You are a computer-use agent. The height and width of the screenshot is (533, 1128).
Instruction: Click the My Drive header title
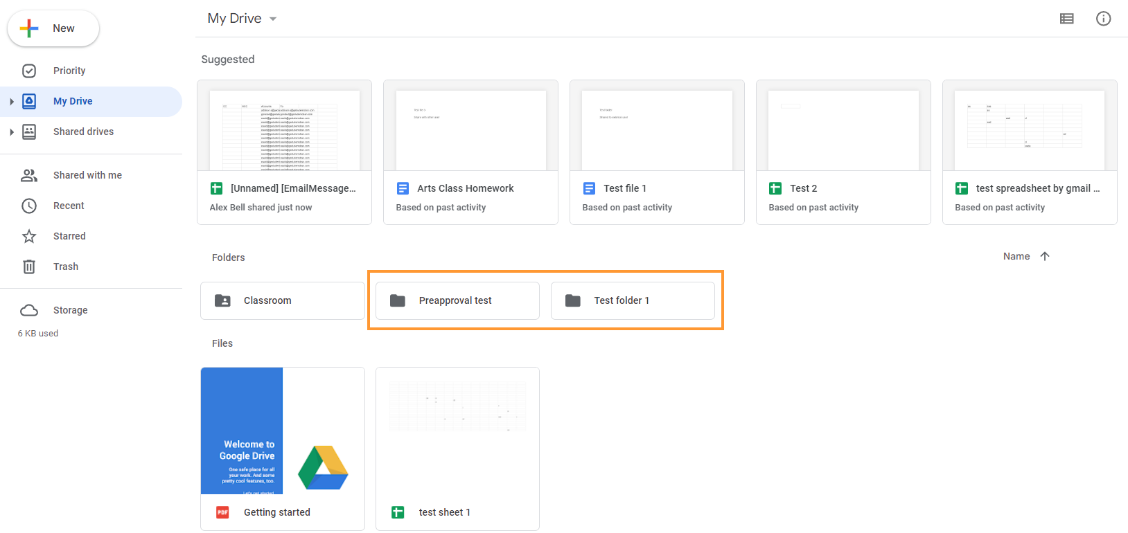(234, 19)
